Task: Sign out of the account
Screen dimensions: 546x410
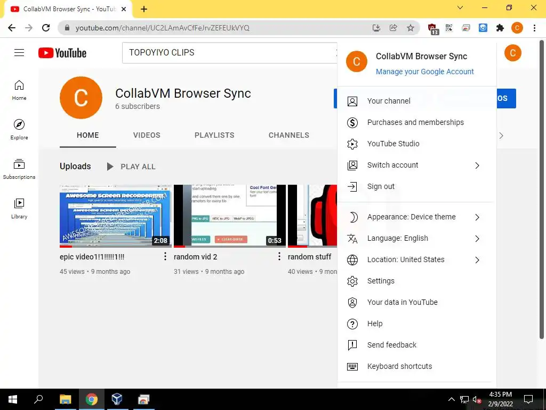Action: click(x=414, y=186)
